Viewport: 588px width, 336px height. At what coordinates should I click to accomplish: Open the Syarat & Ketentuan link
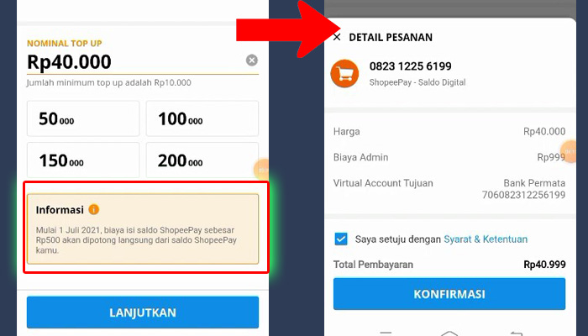pyautogui.click(x=486, y=239)
